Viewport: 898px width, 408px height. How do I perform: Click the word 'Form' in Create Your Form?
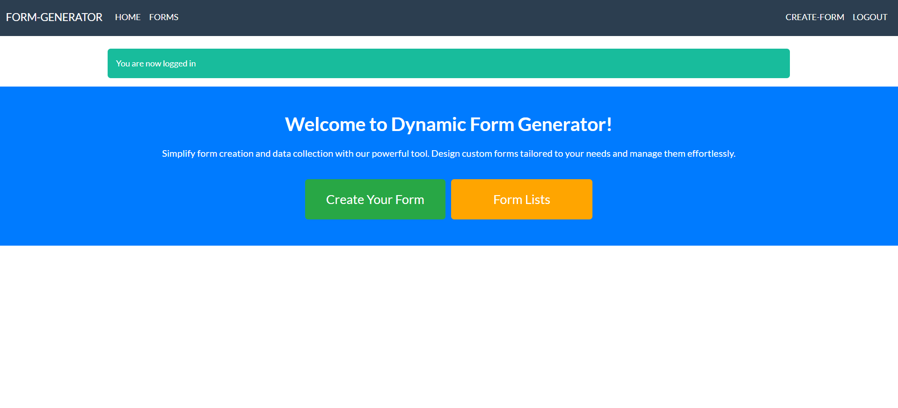click(409, 200)
